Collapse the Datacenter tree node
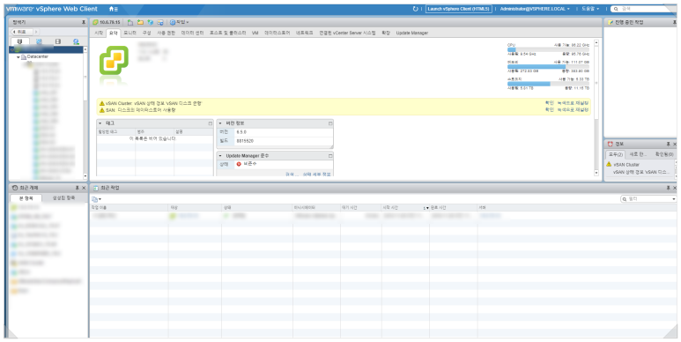 [x=19, y=57]
